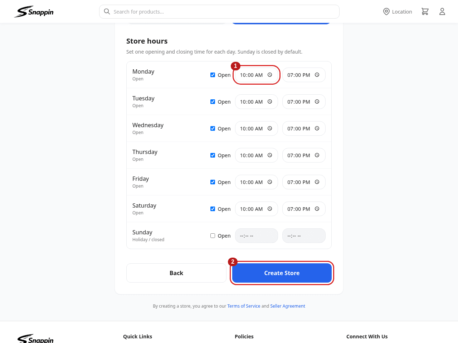
Task: Open Wednesday opening time clock picker
Action: (x=270, y=128)
